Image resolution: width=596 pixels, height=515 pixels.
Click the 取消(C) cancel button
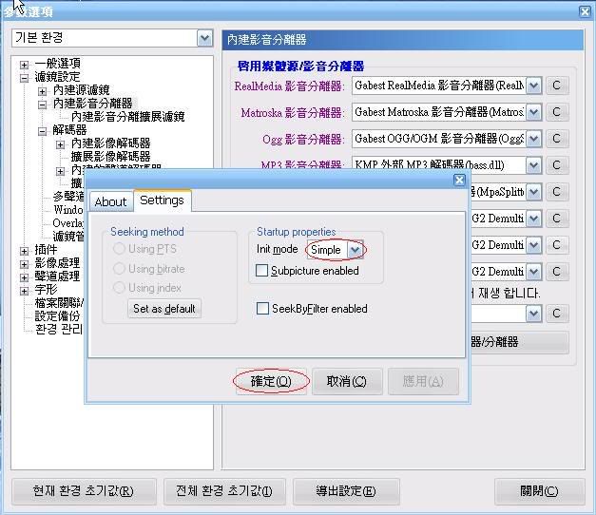(346, 381)
